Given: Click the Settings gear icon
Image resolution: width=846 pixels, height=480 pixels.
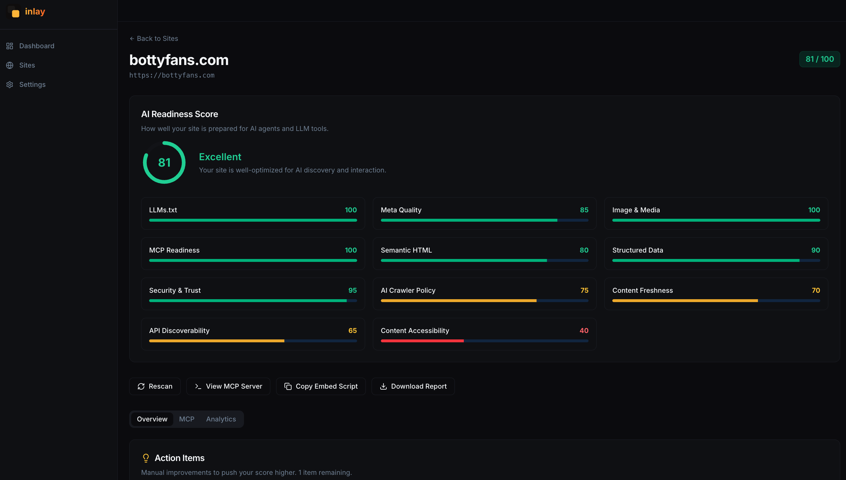Looking at the screenshot, I should (x=10, y=85).
